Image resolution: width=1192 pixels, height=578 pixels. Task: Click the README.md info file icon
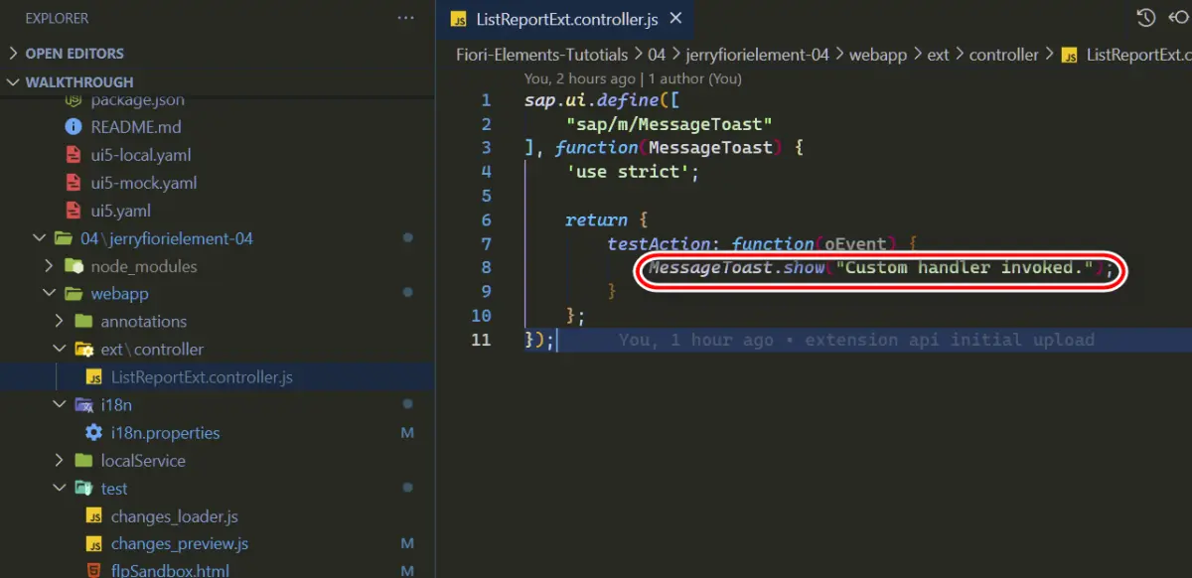74,127
